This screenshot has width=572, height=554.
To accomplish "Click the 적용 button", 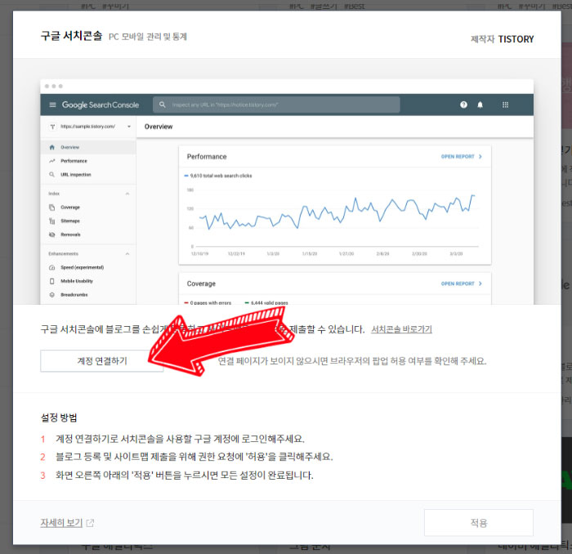I will [x=479, y=523].
